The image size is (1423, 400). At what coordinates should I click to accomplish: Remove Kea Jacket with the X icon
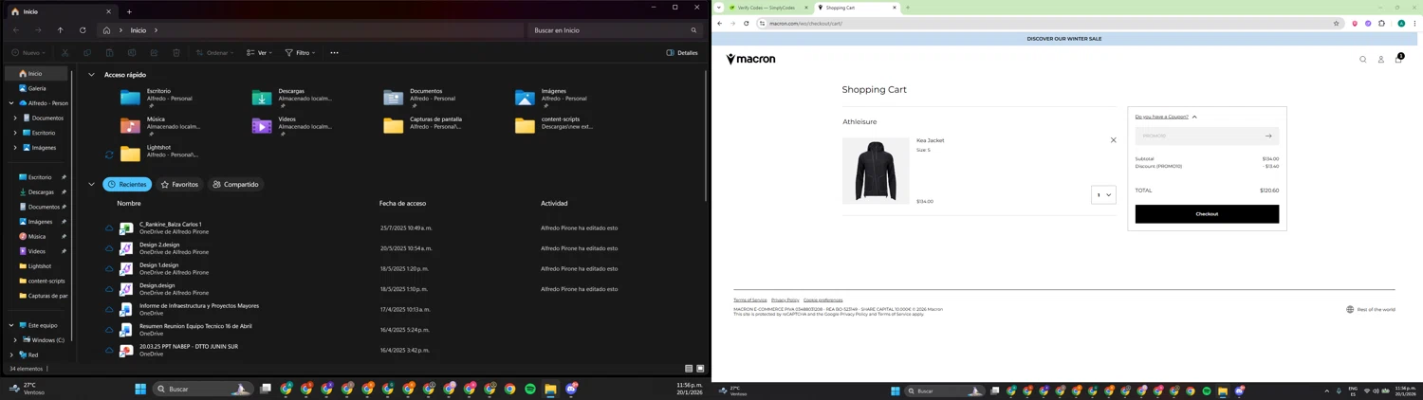tap(1114, 140)
